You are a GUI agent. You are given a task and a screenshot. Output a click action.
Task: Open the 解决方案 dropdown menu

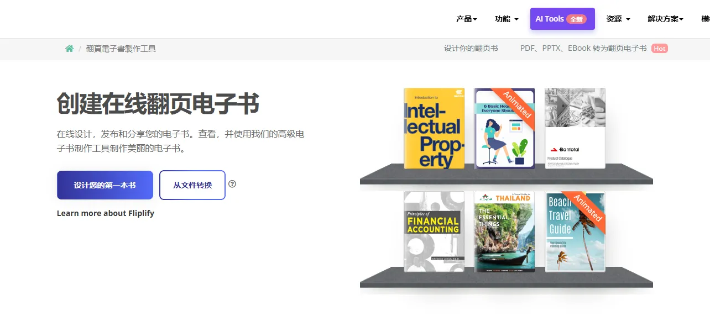[x=665, y=19]
